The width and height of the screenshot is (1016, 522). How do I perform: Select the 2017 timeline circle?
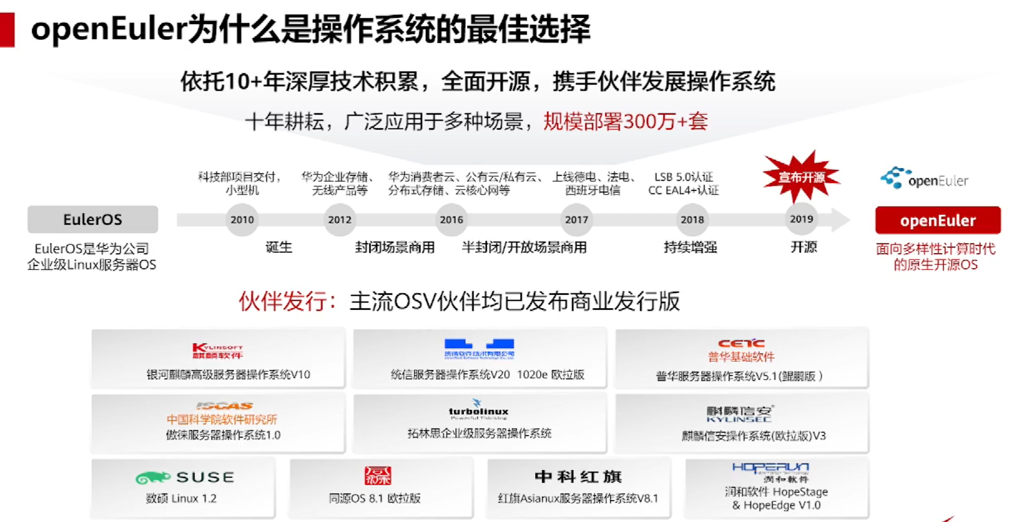(577, 220)
